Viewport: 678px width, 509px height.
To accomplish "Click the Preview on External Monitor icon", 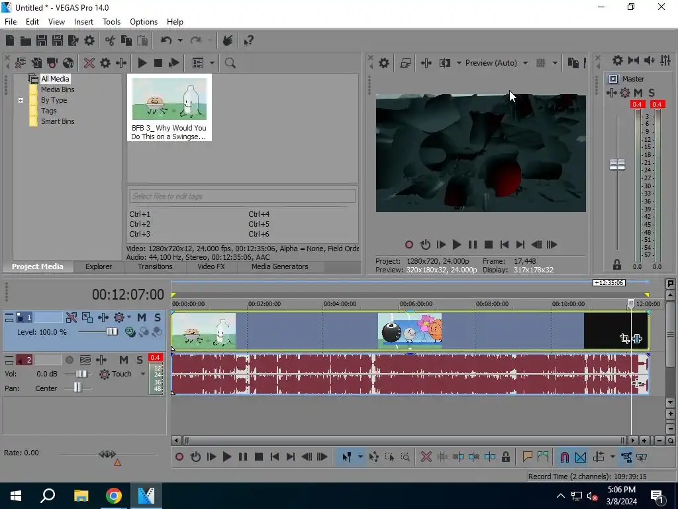I will coord(405,63).
